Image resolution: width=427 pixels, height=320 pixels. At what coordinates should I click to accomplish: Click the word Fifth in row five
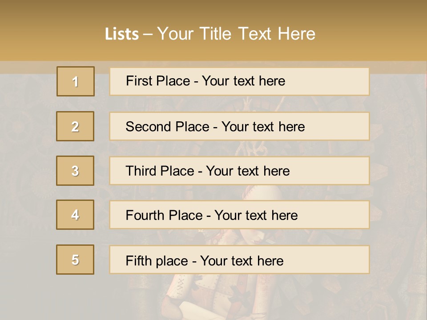[x=138, y=260]
